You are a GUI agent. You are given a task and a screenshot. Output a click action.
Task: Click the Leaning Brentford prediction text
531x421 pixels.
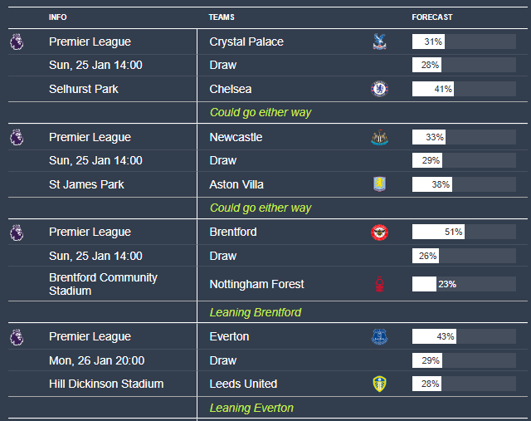(x=256, y=312)
